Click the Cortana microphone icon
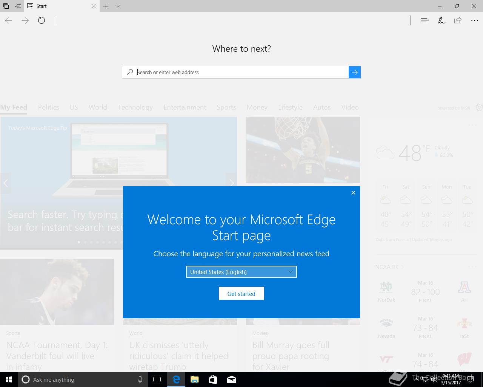Screen dimensions: 483x387 coord(140,379)
